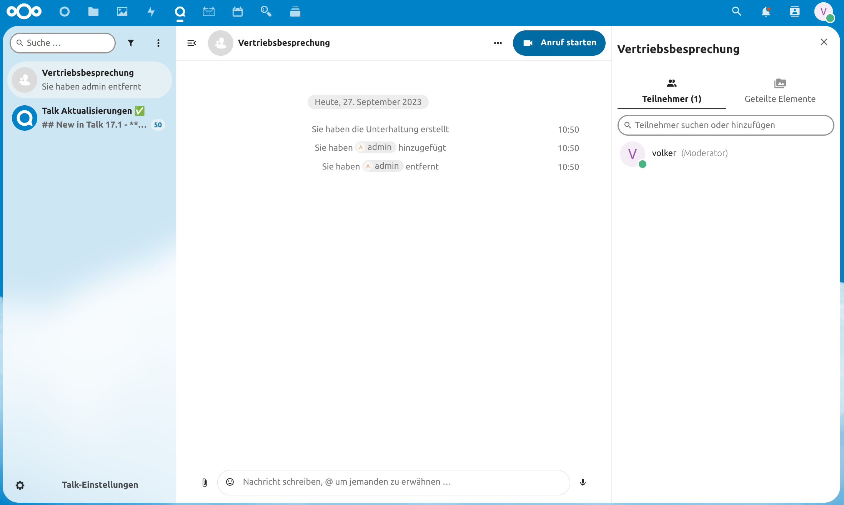Open the emoji picker
The height and width of the screenshot is (505, 844).
230,482
